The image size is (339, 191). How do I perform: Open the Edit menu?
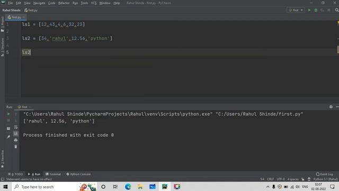(x=19, y=3)
